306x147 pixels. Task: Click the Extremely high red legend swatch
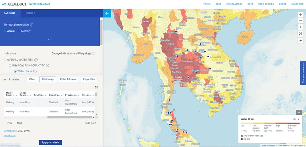pos(294,123)
